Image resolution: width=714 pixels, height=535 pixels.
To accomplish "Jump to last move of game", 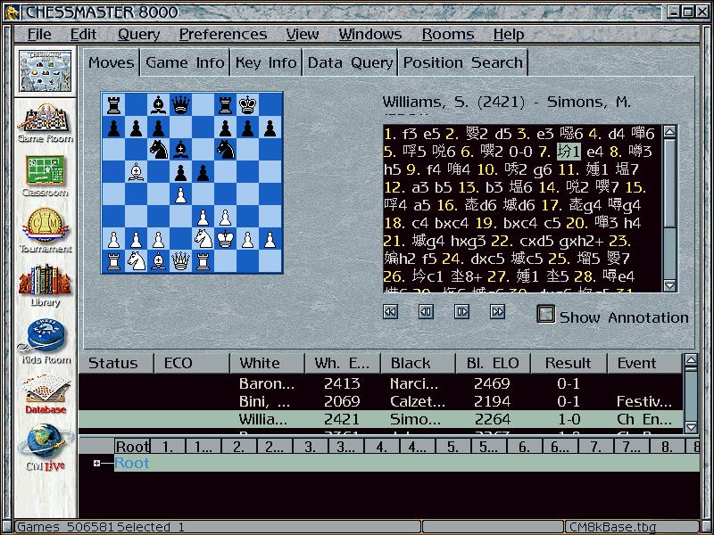I will 497,311.
